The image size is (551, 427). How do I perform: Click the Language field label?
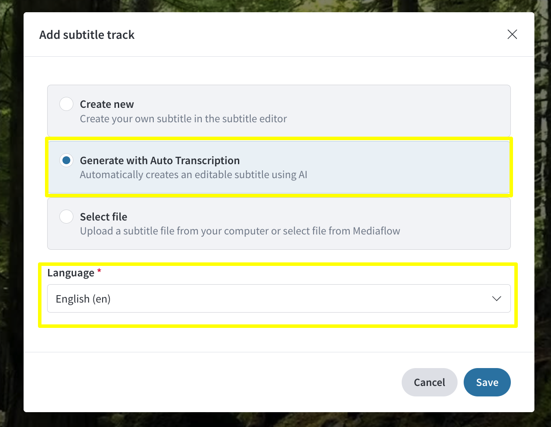click(71, 273)
